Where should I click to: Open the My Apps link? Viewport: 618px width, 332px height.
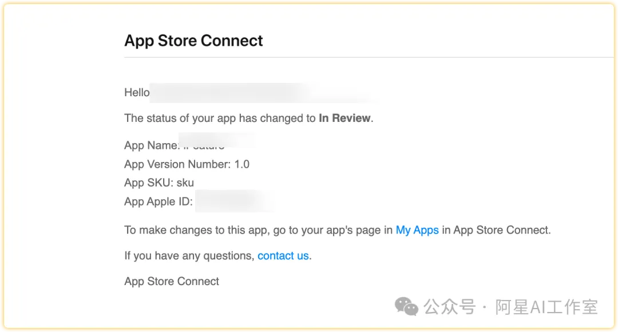[x=417, y=230]
